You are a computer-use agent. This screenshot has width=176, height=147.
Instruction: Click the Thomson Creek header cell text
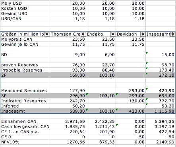click(x=66, y=34)
